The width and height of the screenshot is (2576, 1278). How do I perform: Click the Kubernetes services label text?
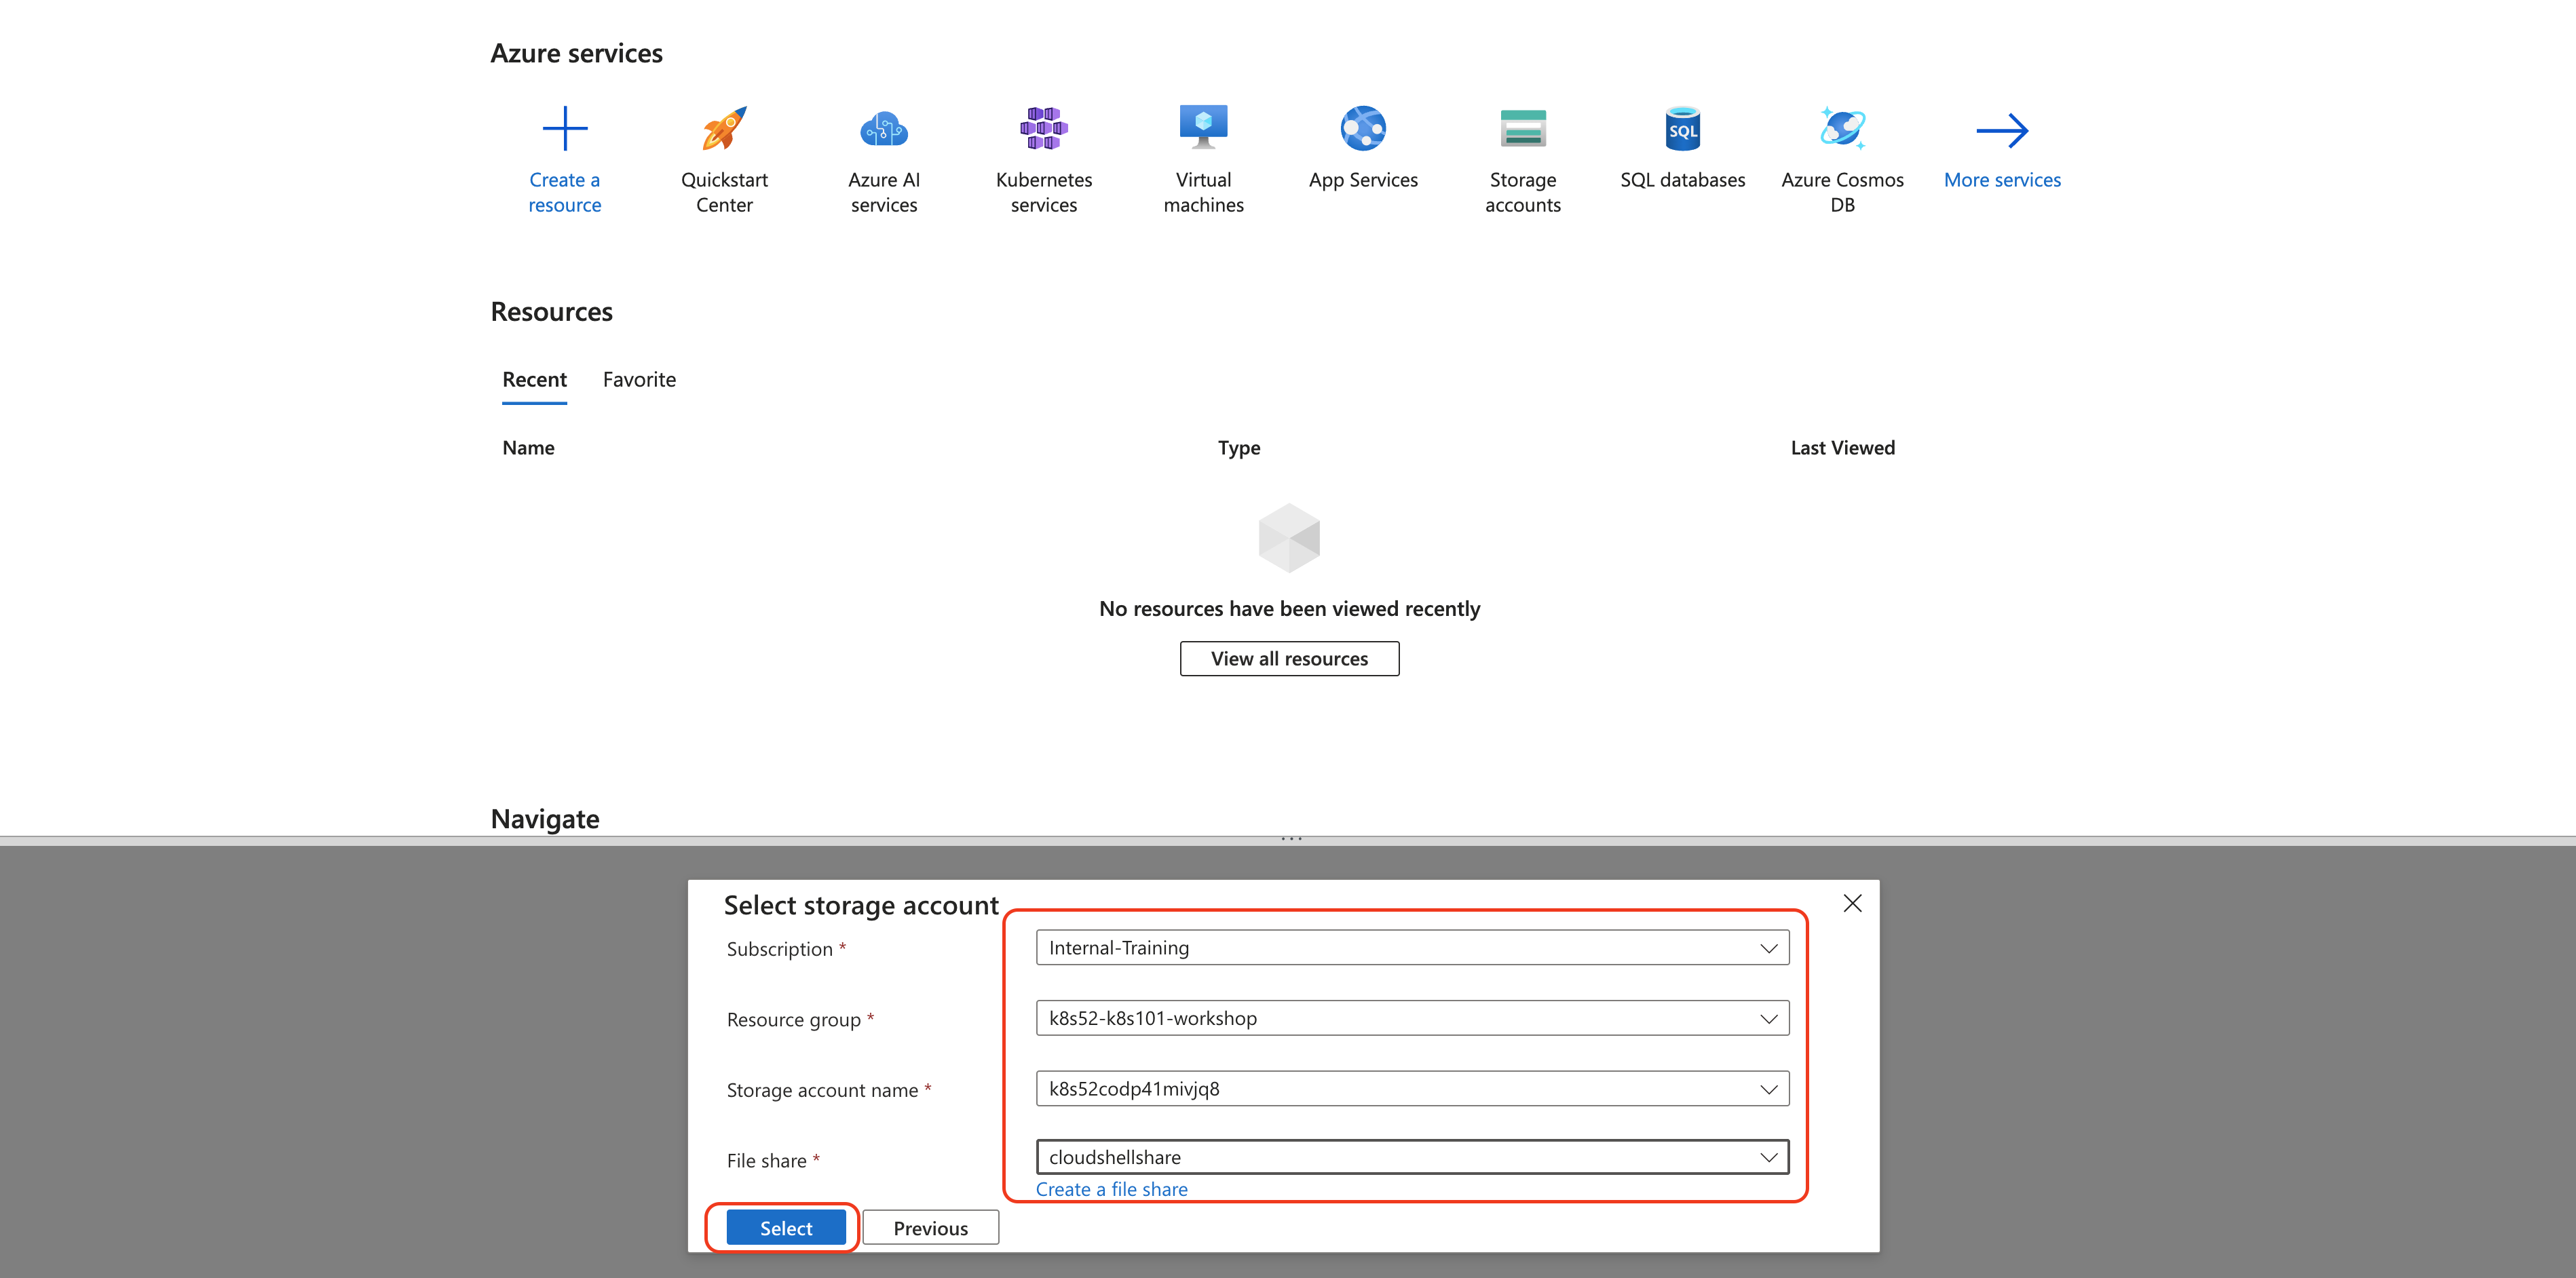1044,192
